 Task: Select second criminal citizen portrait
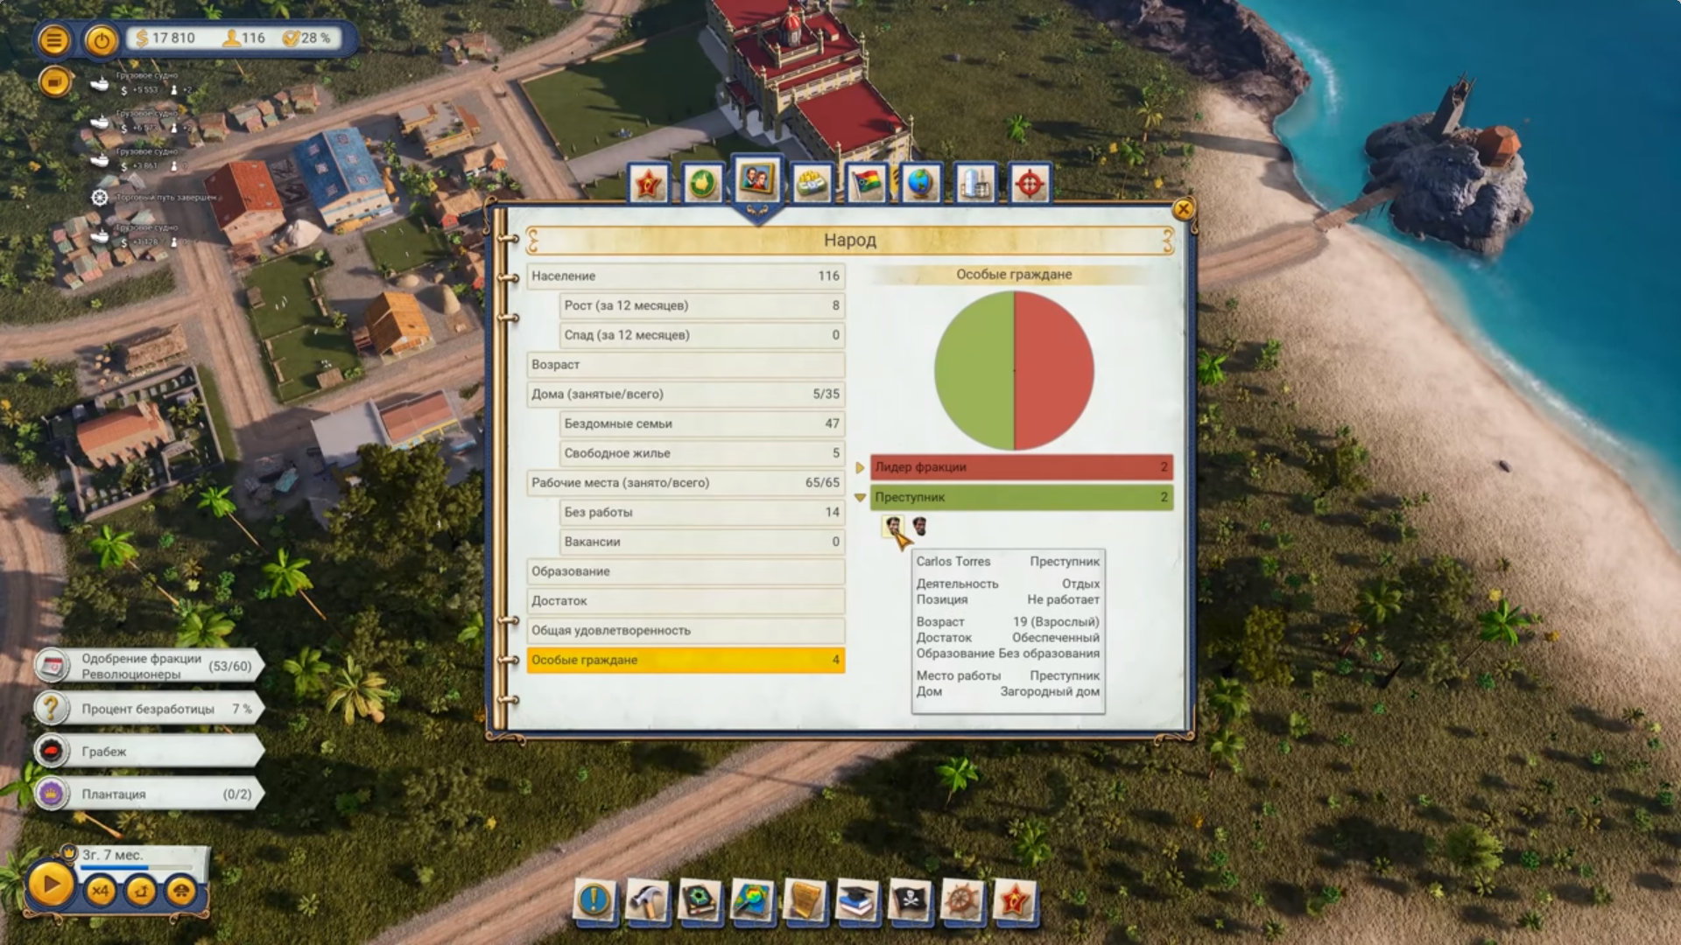[920, 526]
